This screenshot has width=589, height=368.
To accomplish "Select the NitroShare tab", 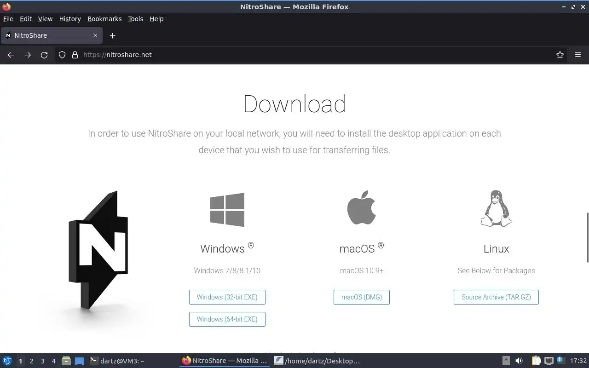I will (52, 35).
